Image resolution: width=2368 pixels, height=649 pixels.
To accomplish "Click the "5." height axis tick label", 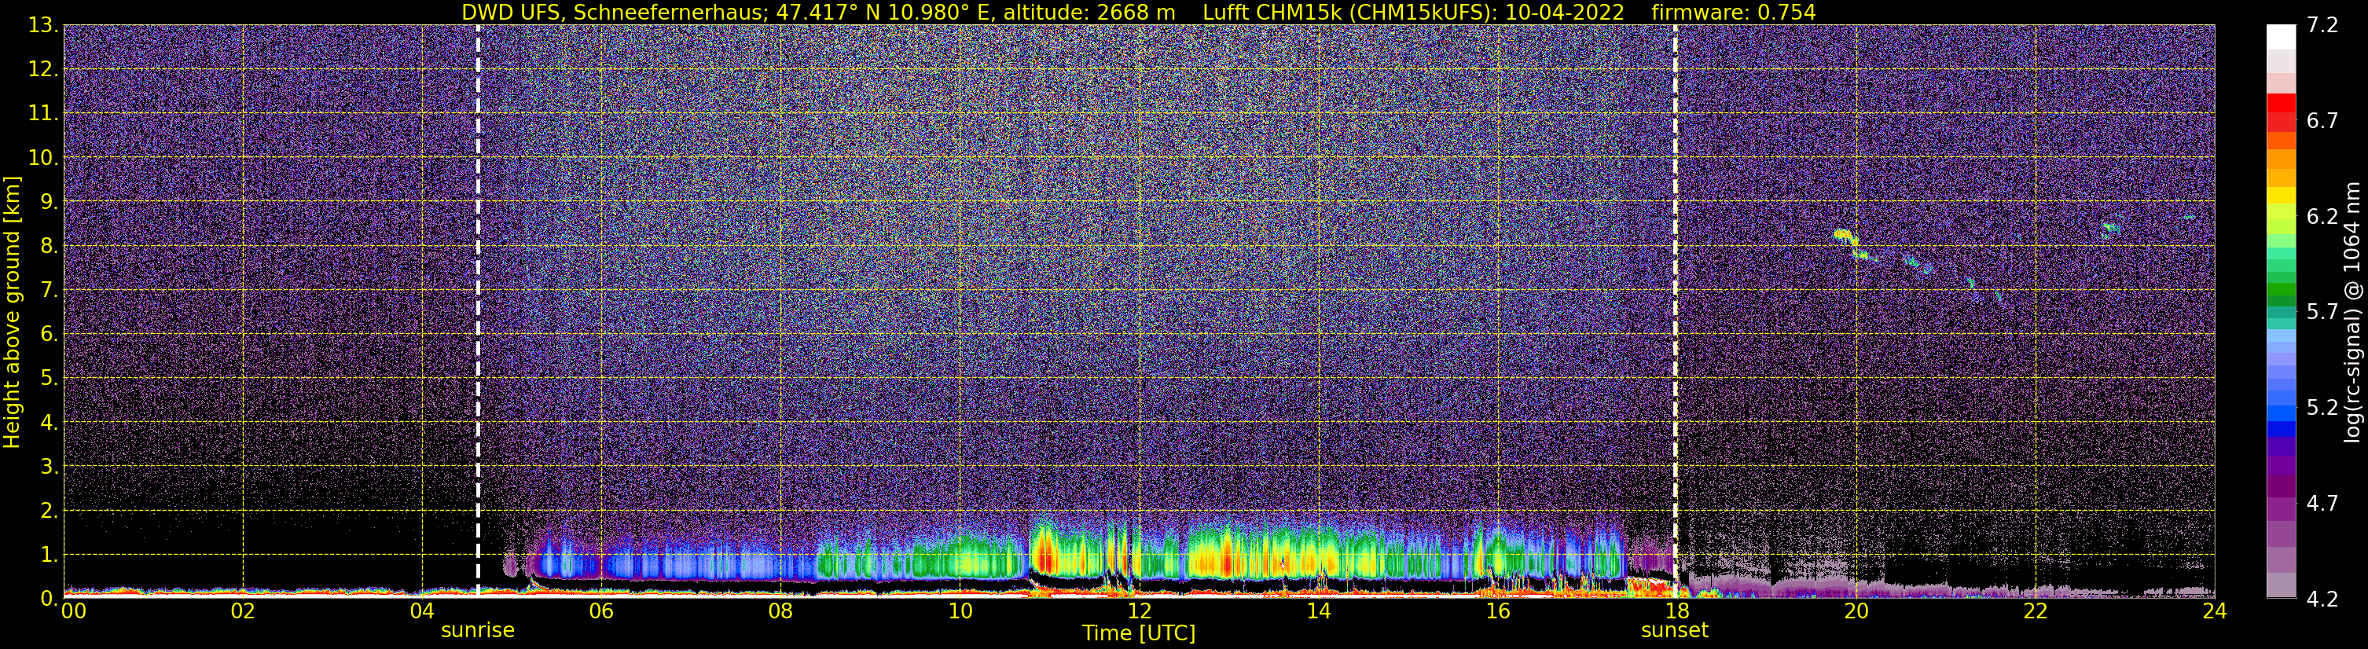I will point(48,378).
